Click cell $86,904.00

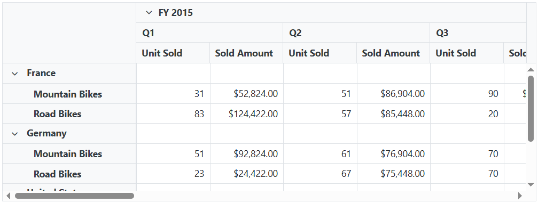[393, 93]
